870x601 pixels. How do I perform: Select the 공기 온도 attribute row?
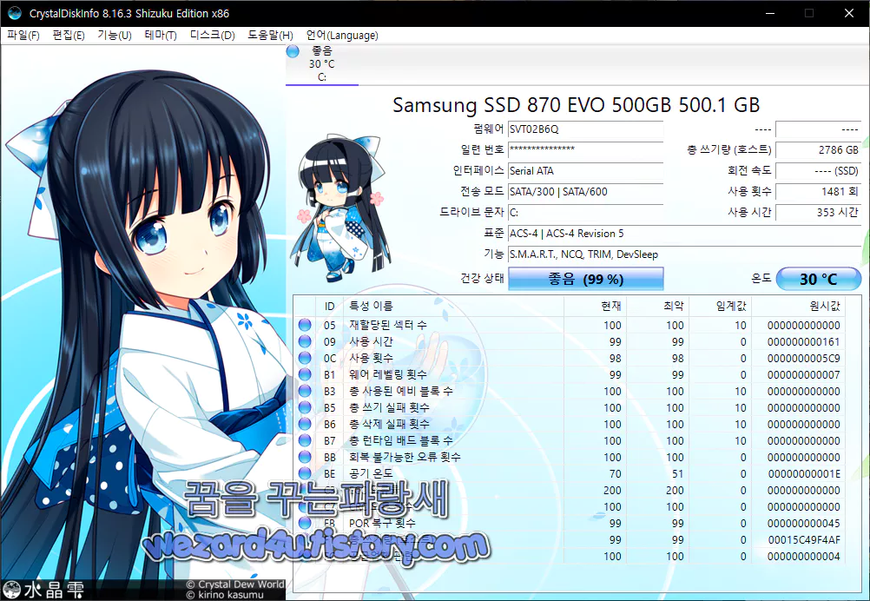(x=570, y=473)
